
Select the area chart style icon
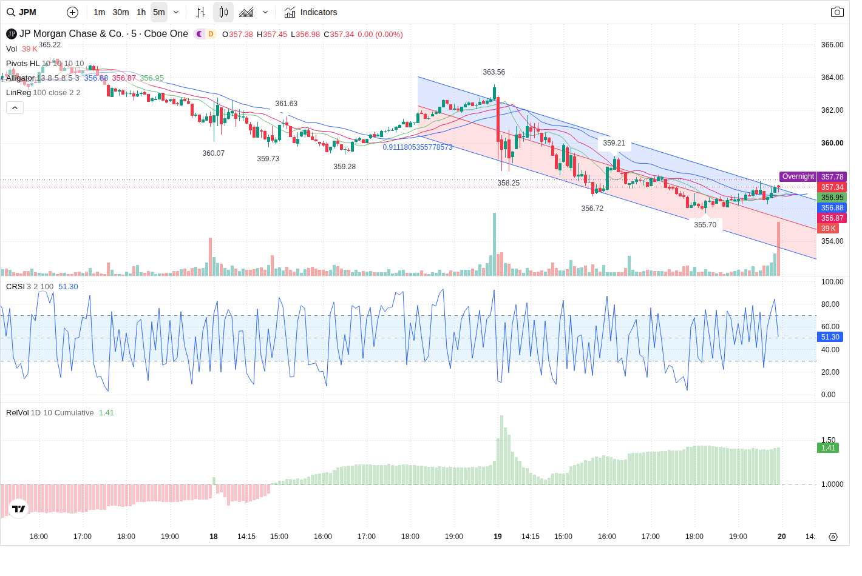coord(246,12)
